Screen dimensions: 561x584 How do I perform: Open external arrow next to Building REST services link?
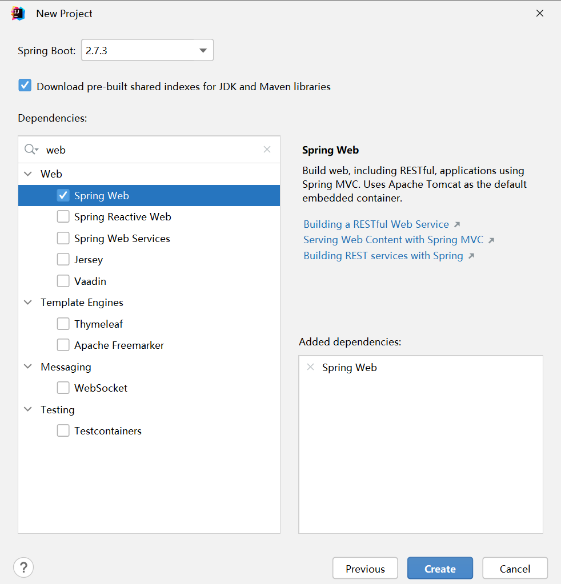click(471, 256)
